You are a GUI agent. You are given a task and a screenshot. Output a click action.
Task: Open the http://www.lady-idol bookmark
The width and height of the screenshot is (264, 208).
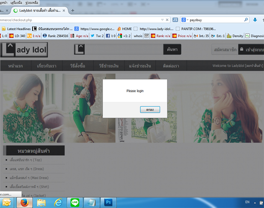[x=153, y=29]
